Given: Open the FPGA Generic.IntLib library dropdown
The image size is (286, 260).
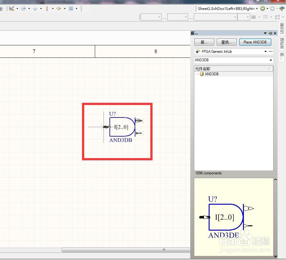Looking at the screenshot, I should click(x=266, y=52).
